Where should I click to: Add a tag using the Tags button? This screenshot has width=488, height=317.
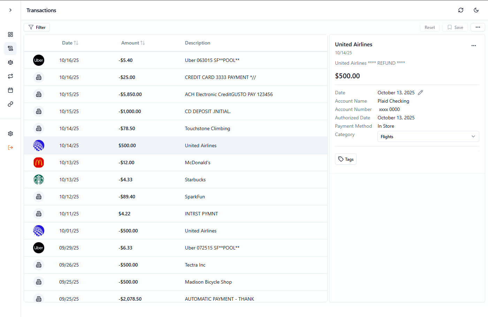coord(345,159)
